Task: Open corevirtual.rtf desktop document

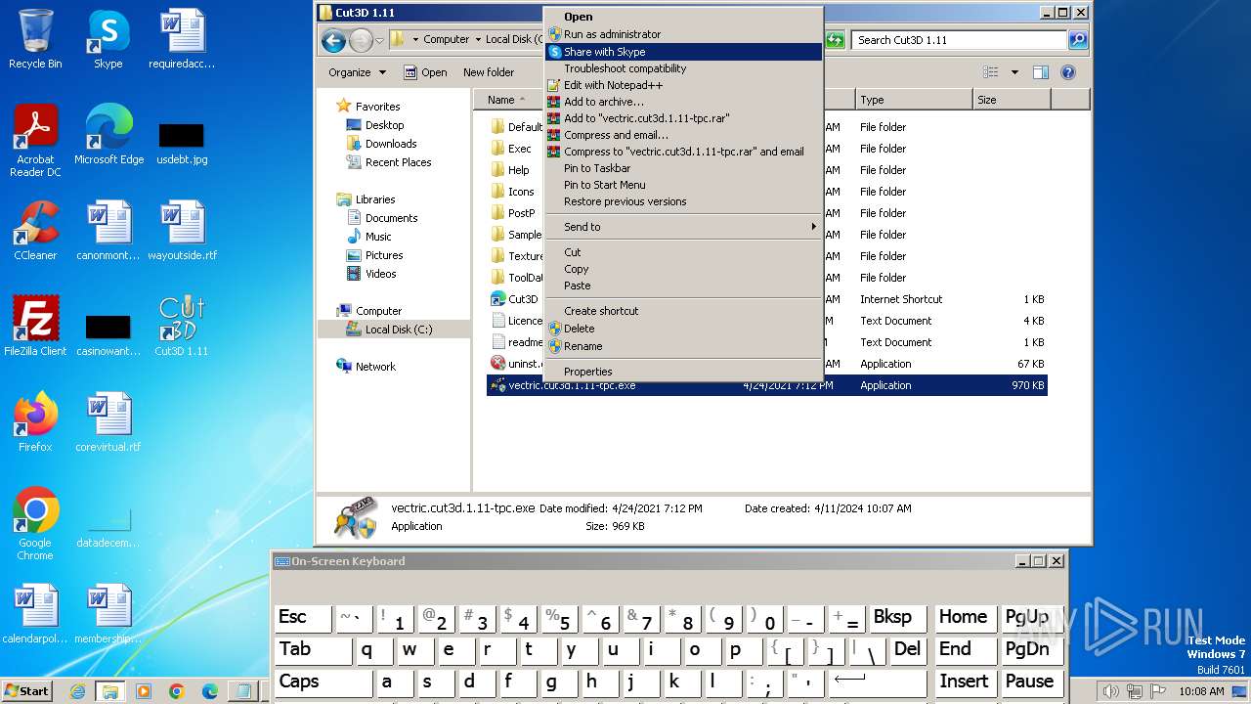Action: tap(108, 422)
